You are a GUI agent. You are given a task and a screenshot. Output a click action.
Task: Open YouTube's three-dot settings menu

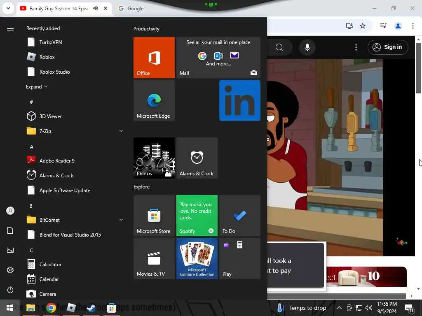point(356,47)
